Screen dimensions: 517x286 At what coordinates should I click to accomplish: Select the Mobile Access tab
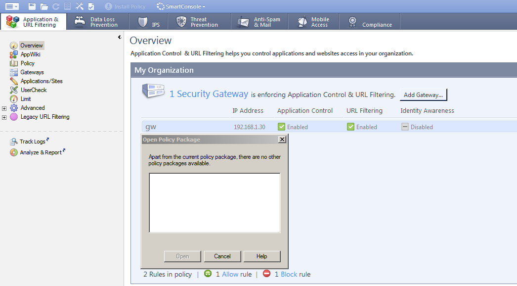coord(313,22)
